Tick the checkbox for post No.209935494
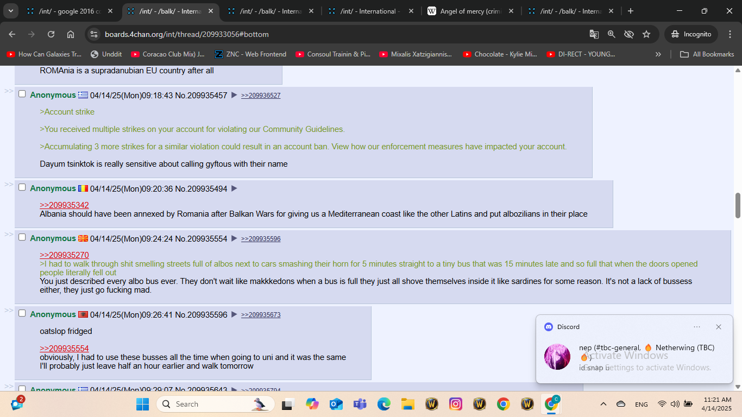Screen dimensions: 742x417 click(22, 187)
